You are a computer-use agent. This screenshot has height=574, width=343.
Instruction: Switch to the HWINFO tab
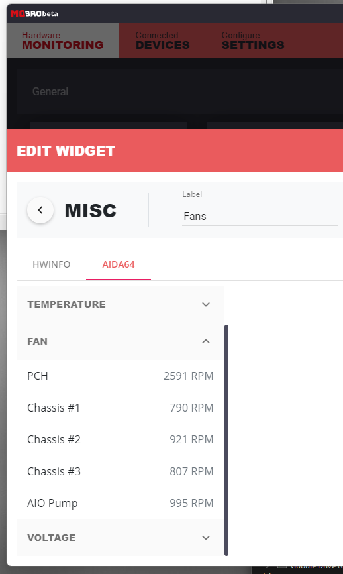point(52,264)
